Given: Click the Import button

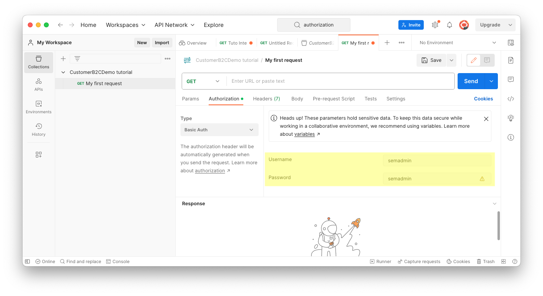Looking at the screenshot, I should coord(162,43).
